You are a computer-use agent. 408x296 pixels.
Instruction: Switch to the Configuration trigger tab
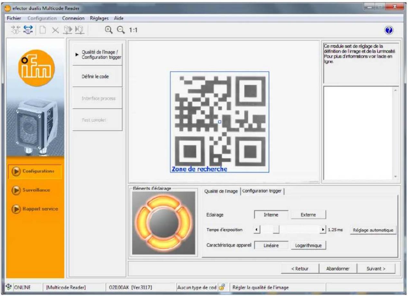click(262, 191)
